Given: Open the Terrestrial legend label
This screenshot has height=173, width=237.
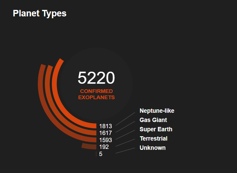Looking at the screenshot, I should [153, 139].
